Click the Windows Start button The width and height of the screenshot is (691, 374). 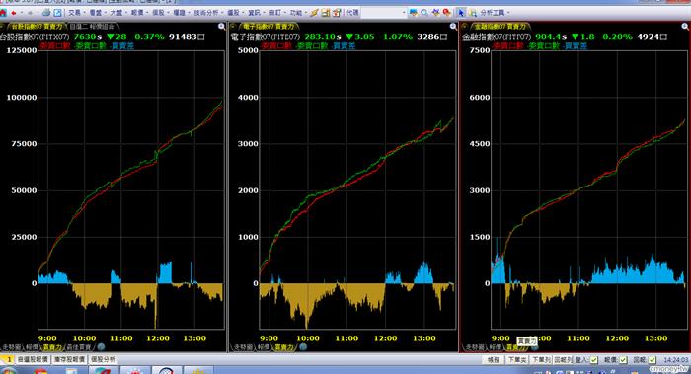pos(8,370)
